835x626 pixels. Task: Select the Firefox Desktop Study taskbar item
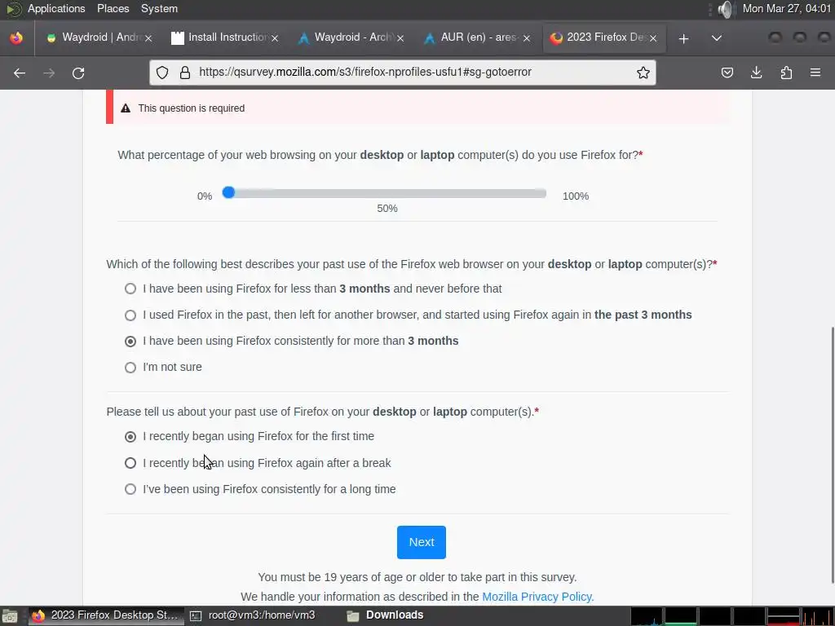[x=105, y=615]
